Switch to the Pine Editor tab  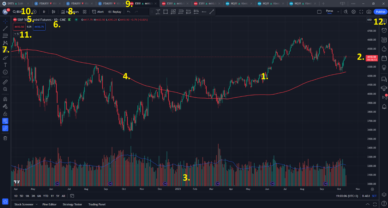click(x=49, y=204)
